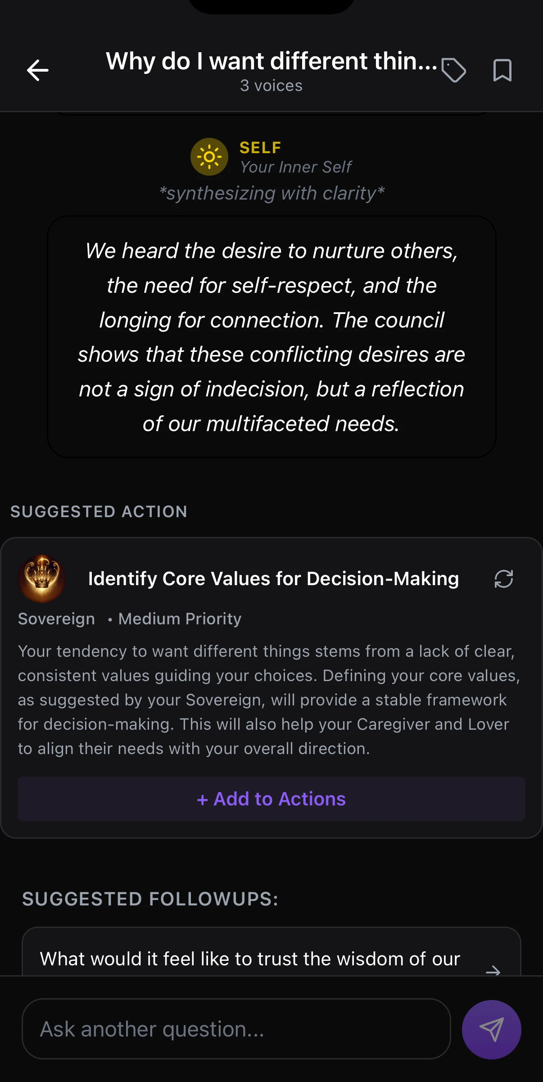Tap the yellow sun Self avatar
Screen dimensions: 543x1082
tap(209, 157)
